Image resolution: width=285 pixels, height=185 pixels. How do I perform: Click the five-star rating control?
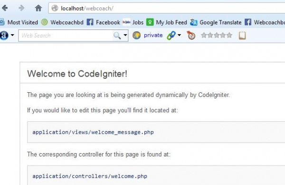click(217, 35)
